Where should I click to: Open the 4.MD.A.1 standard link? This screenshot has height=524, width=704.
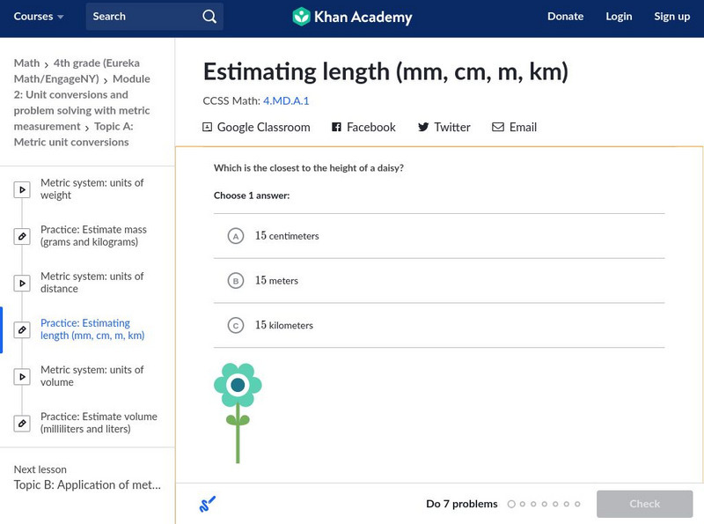286,101
